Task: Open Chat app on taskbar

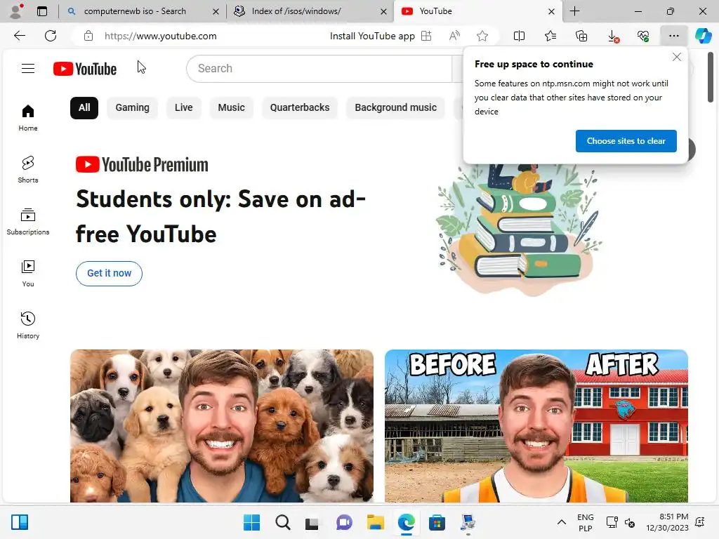Action: pyautogui.click(x=344, y=522)
